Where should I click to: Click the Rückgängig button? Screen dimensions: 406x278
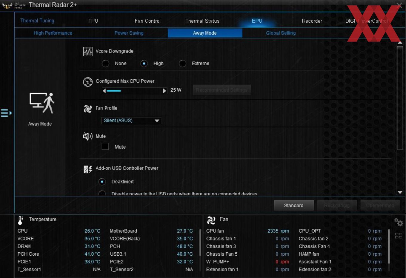pyautogui.click(x=337, y=206)
